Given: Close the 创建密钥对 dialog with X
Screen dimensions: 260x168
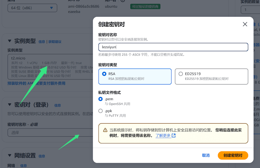Looking at the screenshot, I should click(x=245, y=24).
